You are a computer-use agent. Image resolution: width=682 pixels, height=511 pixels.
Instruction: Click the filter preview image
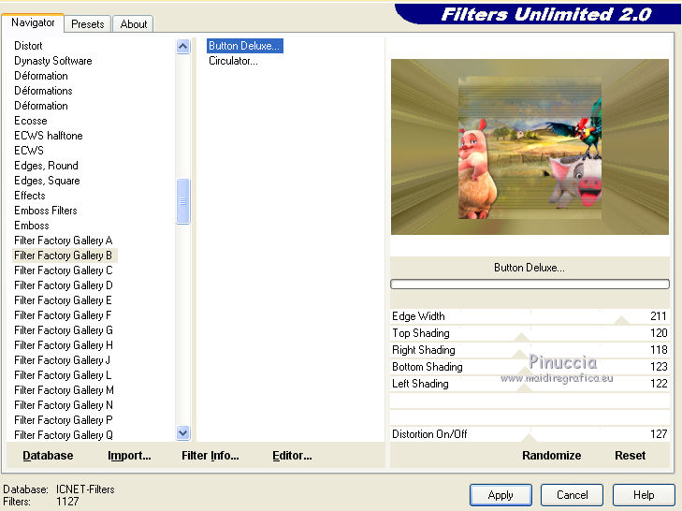click(530, 147)
